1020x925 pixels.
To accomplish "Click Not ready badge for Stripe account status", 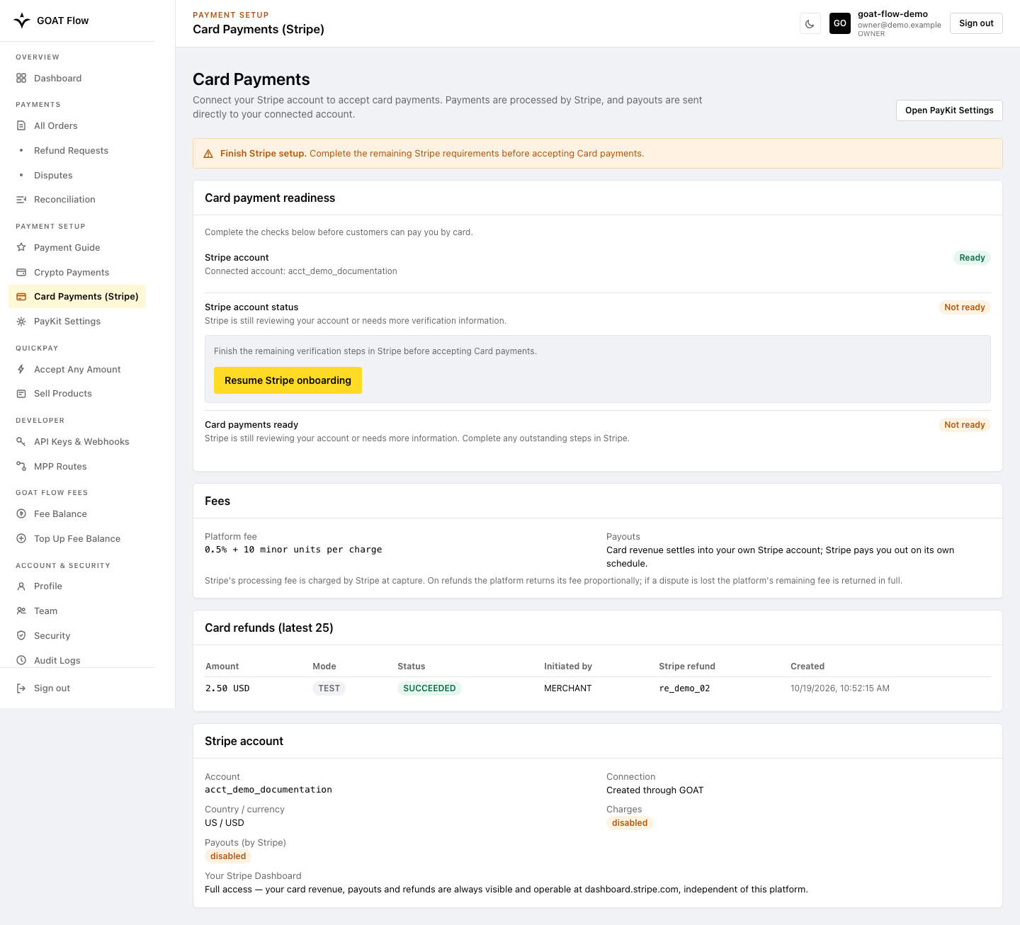I will pyautogui.click(x=964, y=307).
